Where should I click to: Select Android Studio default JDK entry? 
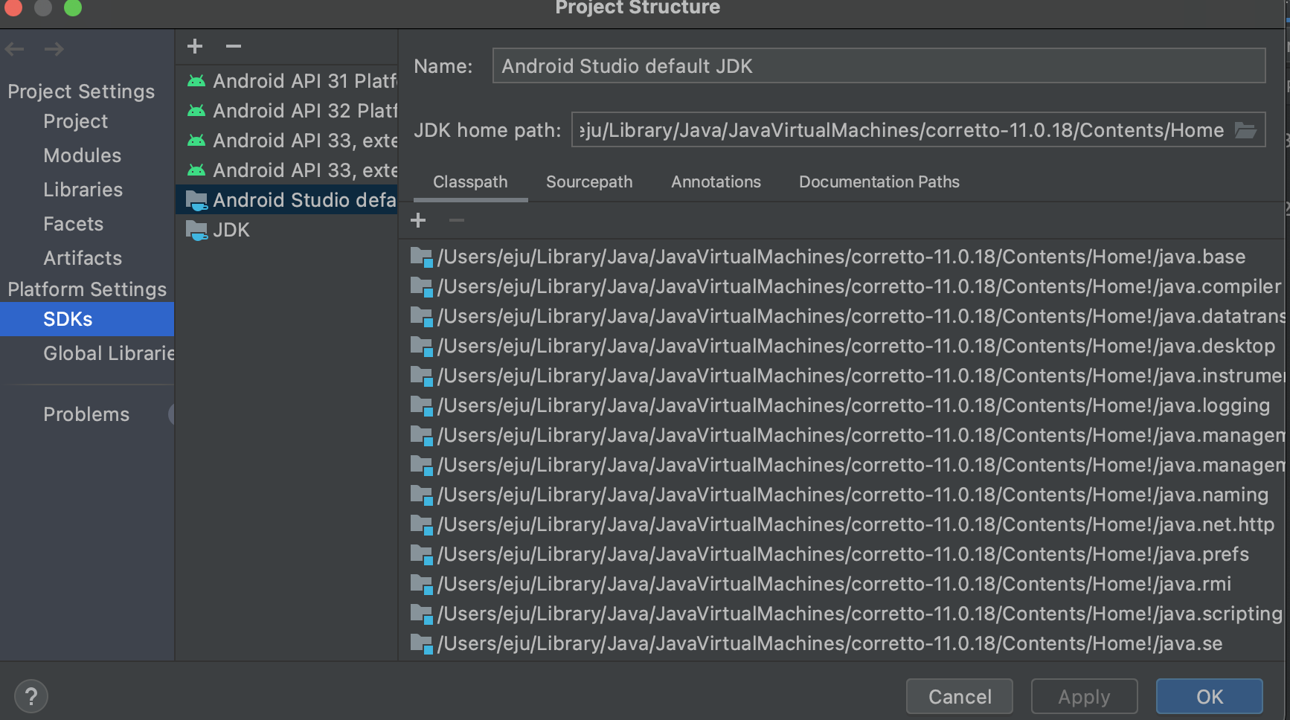tap(287, 200)
